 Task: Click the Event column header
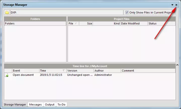coord(25,71)
